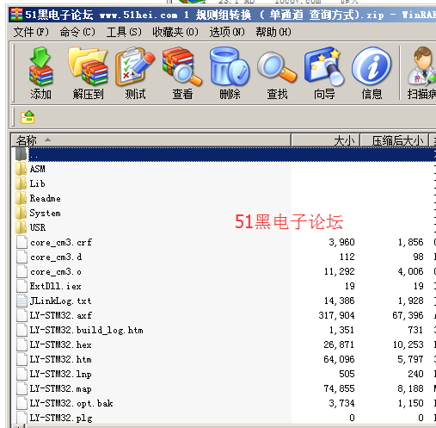436x428 pixels.
Task: Click packed size value 67,396
Action: click(x=408, y=315)
